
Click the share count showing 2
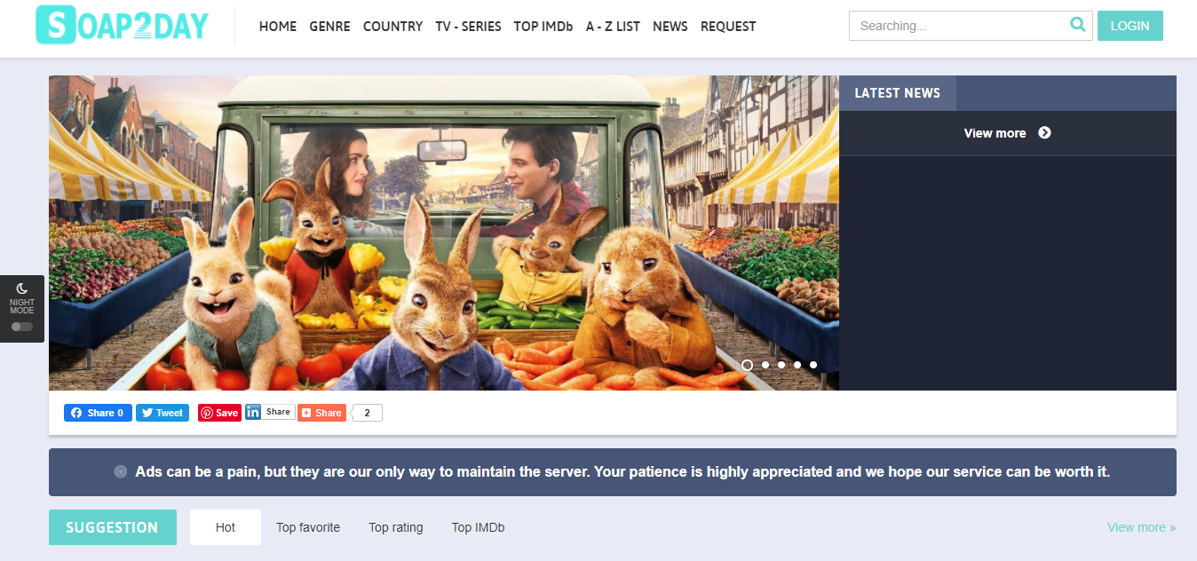coord(368,413)
